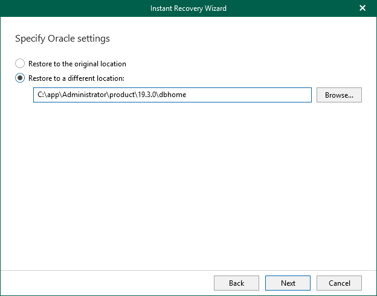Click Back at the wizard bottom

(x=236, y=283)
